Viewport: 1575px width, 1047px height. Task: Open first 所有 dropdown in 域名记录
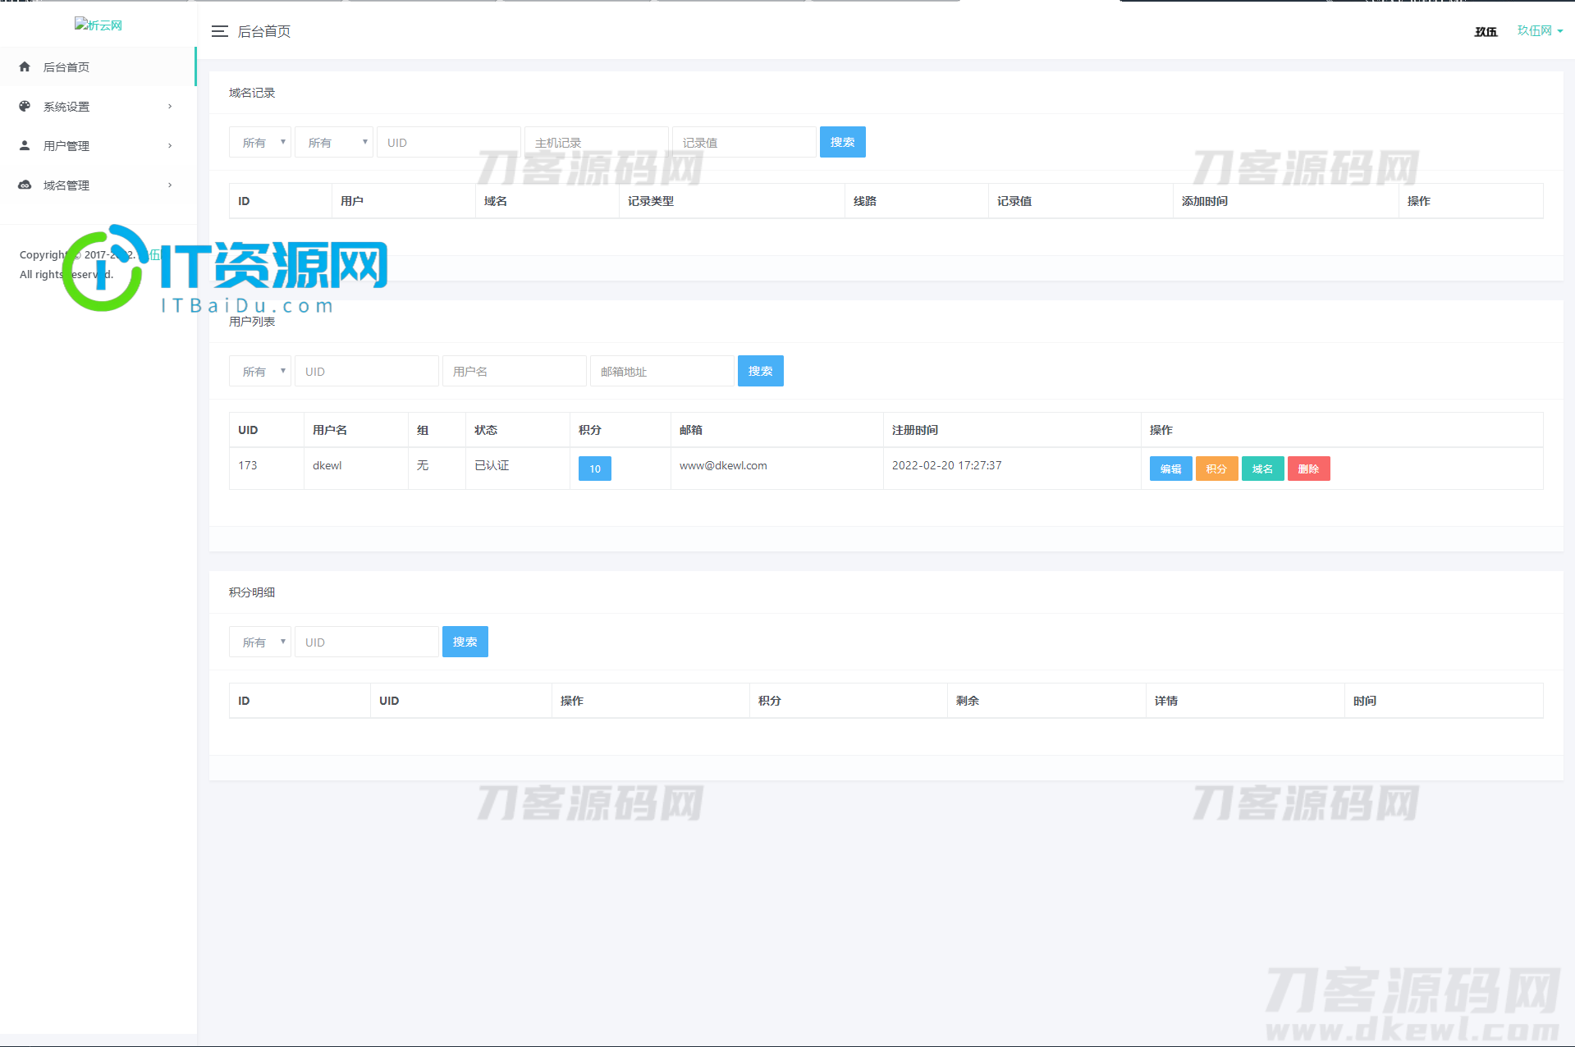(260, 142)
